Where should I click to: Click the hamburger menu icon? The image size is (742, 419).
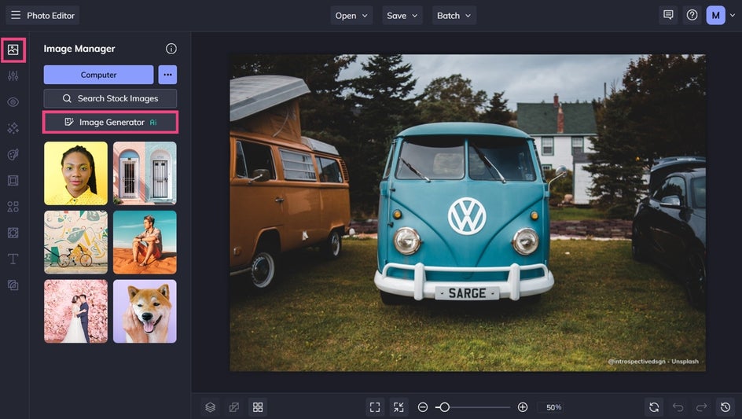click(16, 15)
